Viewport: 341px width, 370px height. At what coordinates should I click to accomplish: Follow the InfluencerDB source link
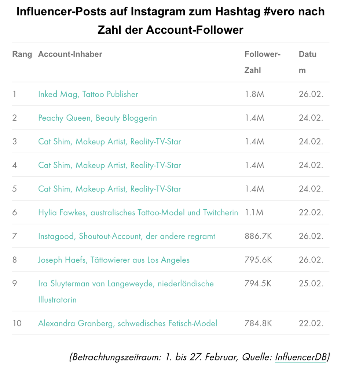click(300, 357)
